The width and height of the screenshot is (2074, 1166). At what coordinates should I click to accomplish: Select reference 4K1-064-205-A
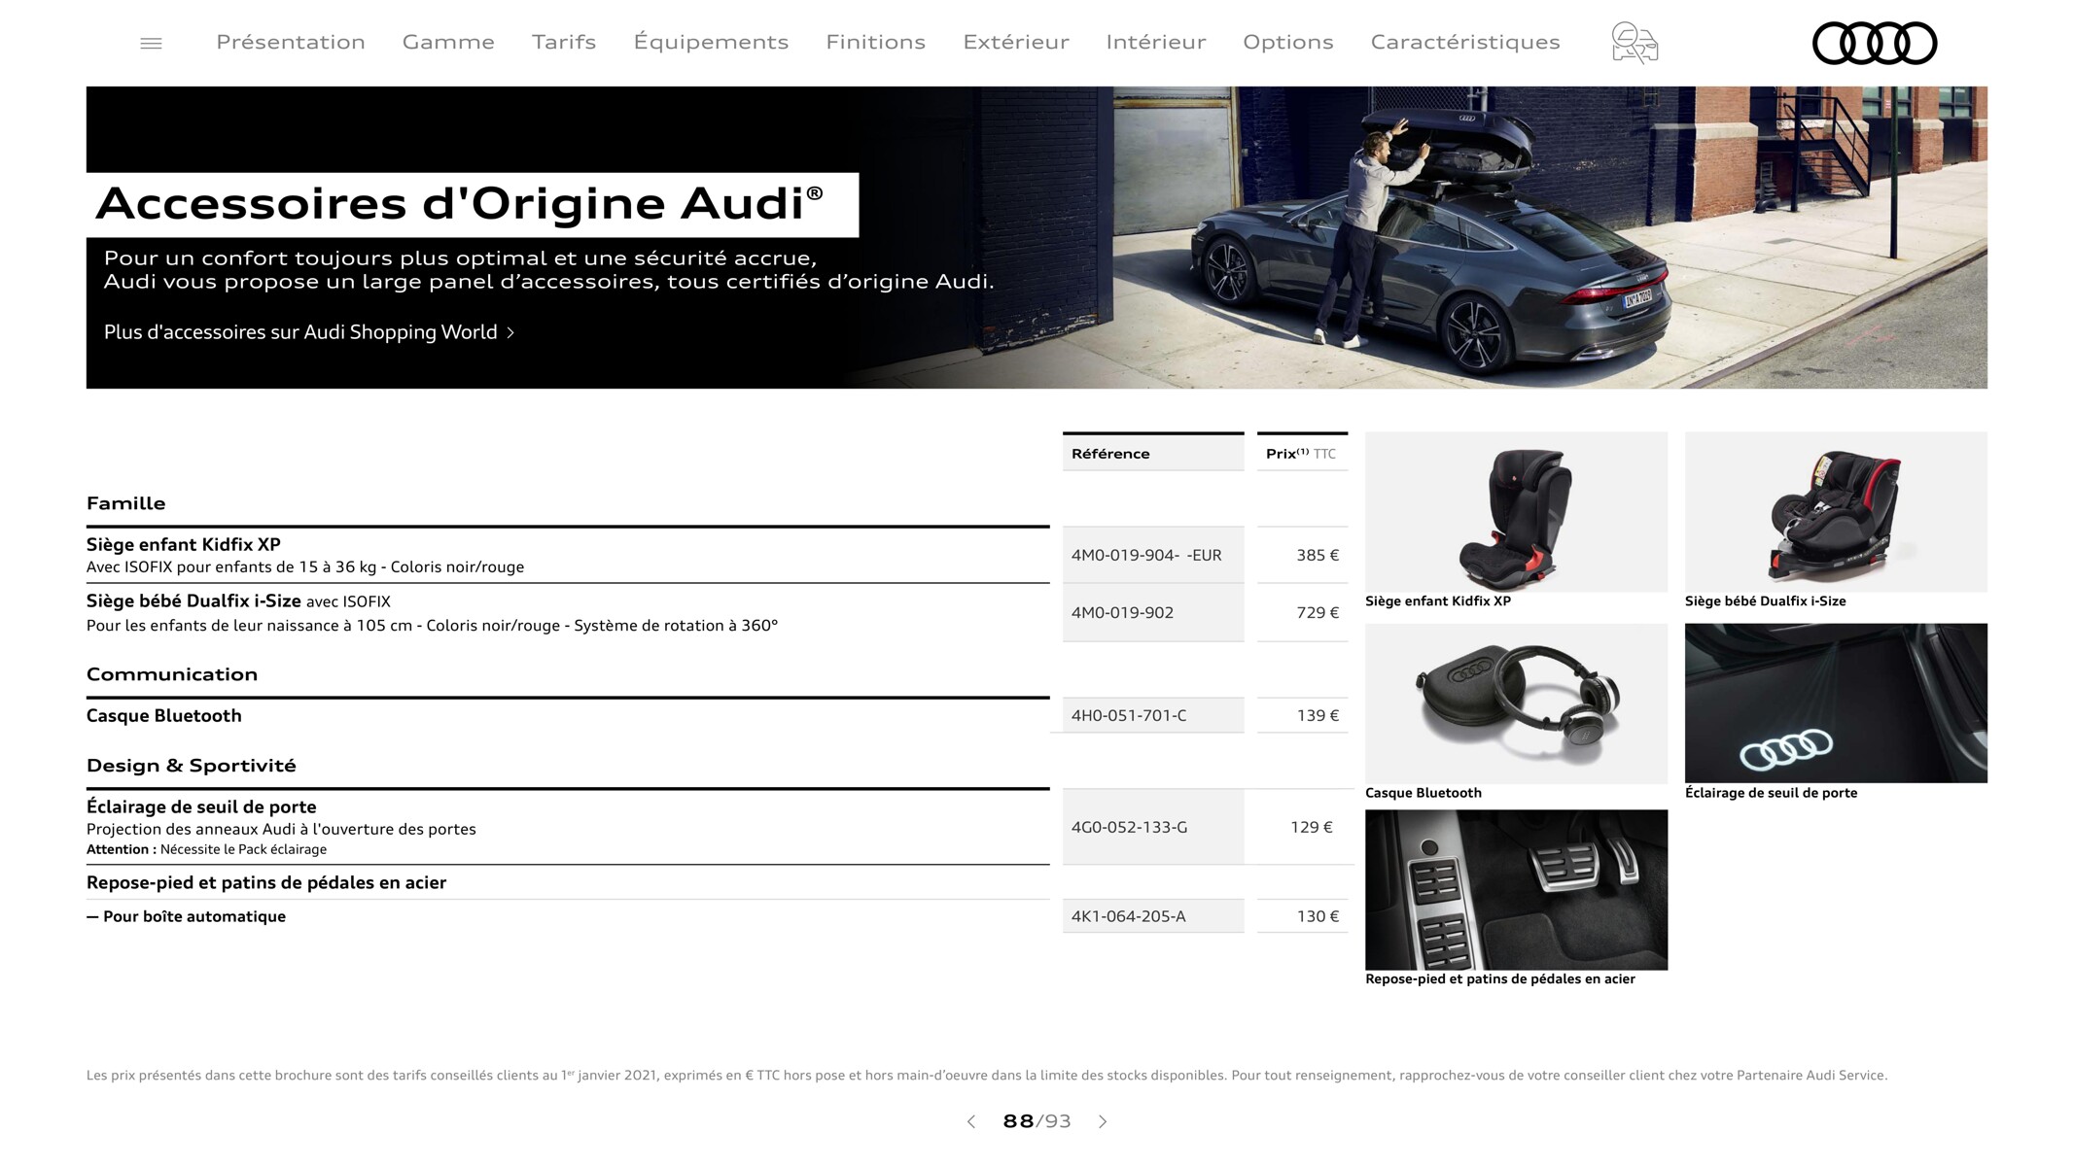click(x=1128, y=916)
